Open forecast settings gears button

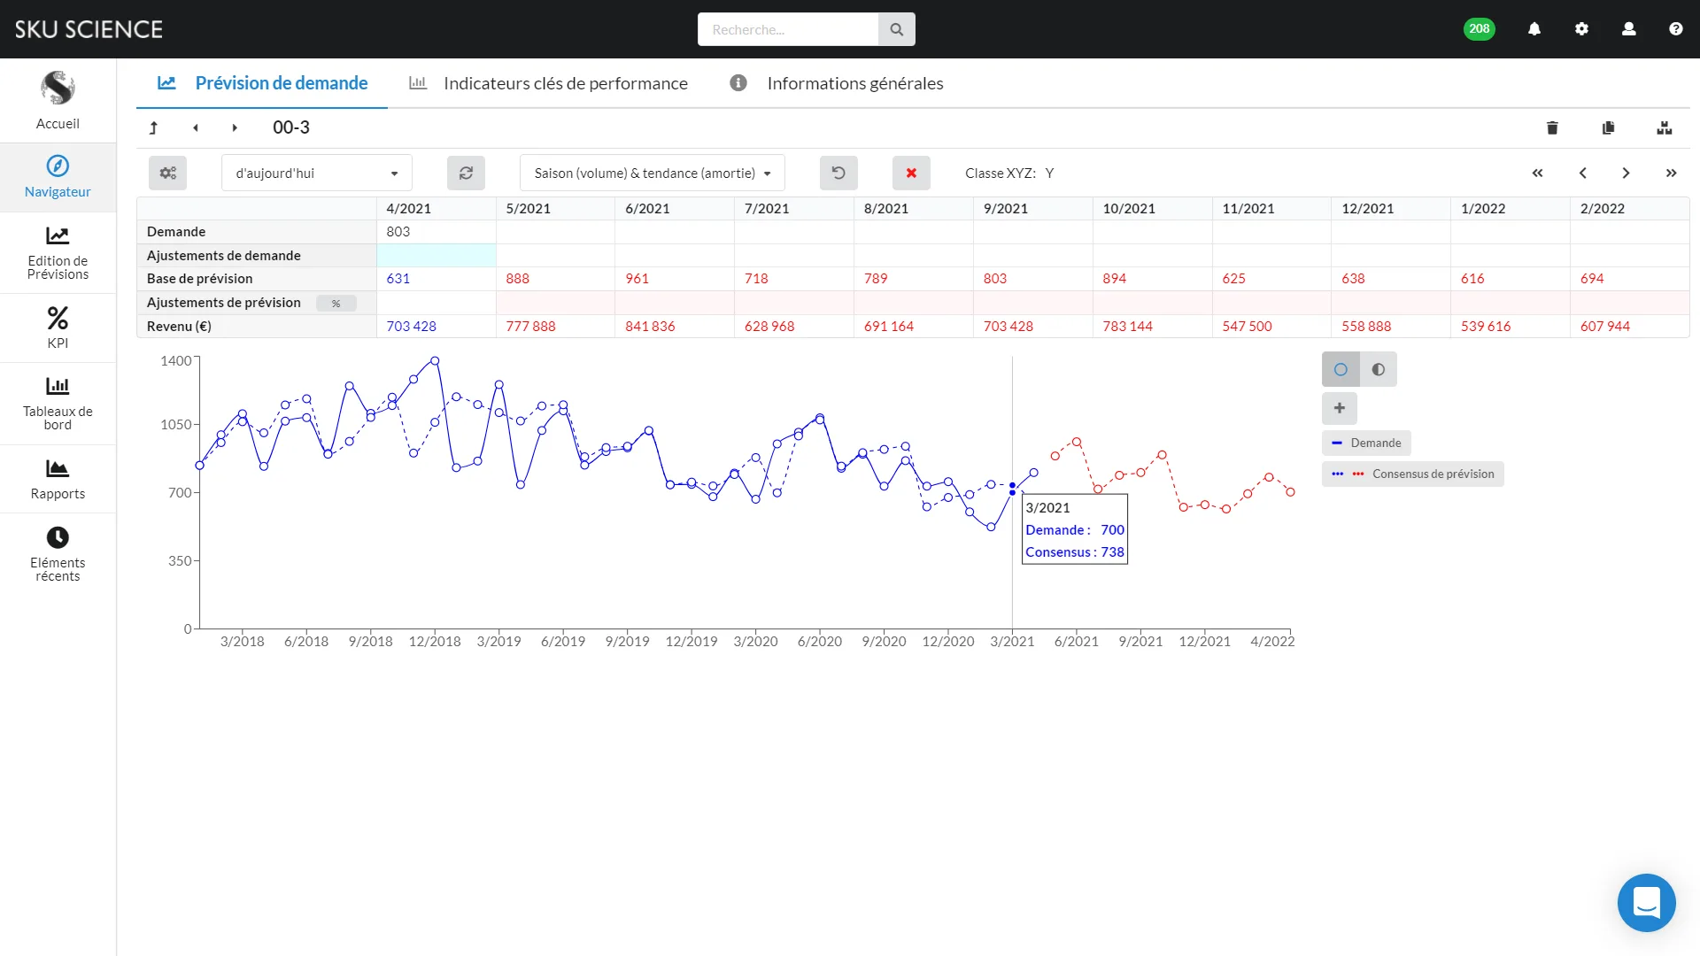pos(167,173)
